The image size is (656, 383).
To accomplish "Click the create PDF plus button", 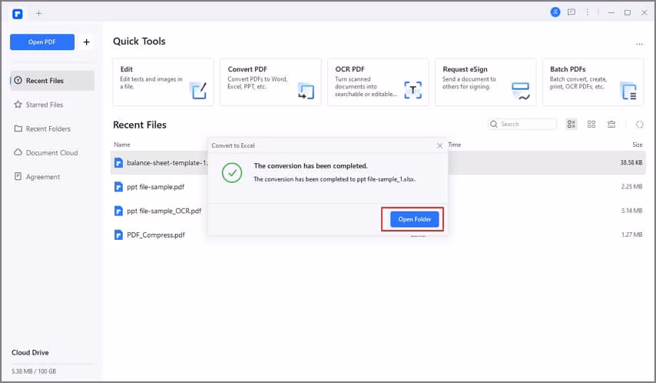I will click(87, 42).
